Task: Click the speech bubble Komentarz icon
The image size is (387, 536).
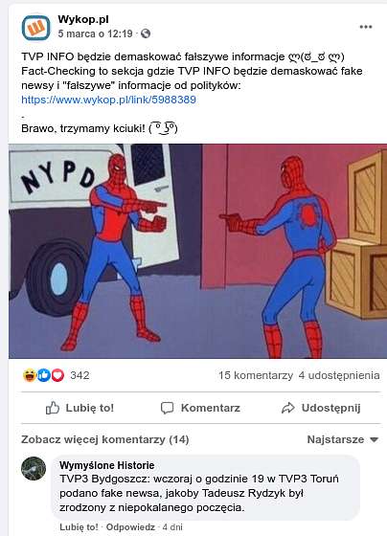Action: coord(168,408)
